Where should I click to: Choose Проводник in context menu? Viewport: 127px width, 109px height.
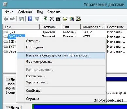[x=61, y=47]
